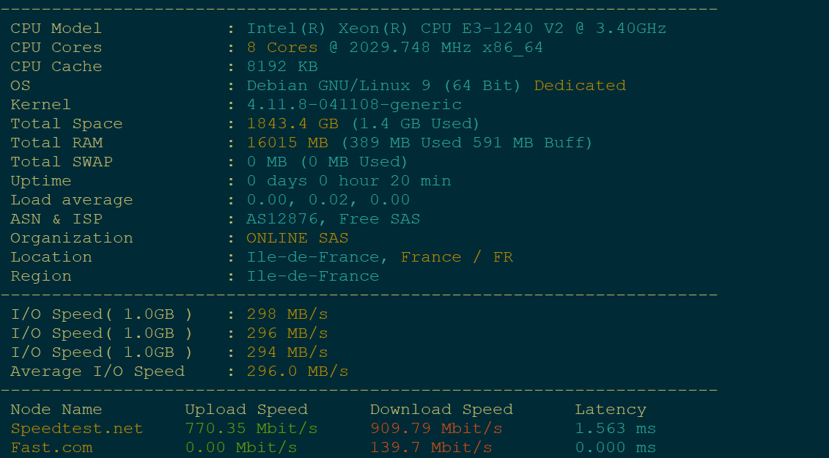Click the Latency column header
Image resolution: width=829 pixels, height=458 pixels.
pos(611,410)
